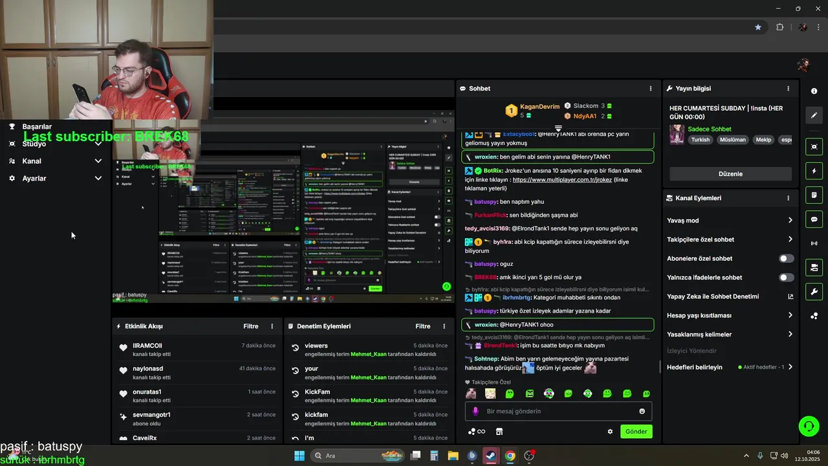The image size is (828, 466).
Task: Open the Etkinlik Akışı three-dot menu
Action: [x=272, y=326]
